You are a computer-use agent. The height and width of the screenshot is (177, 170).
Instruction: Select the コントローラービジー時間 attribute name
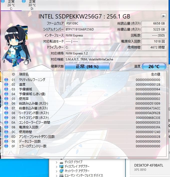(x=34, y=122)
